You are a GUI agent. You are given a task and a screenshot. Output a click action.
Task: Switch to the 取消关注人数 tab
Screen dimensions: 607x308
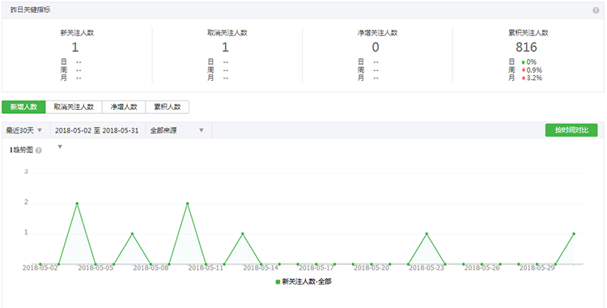tap(74, 107)
